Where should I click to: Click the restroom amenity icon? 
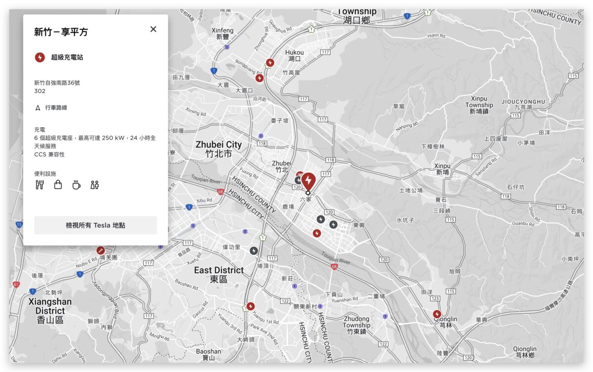pos(95,185)
